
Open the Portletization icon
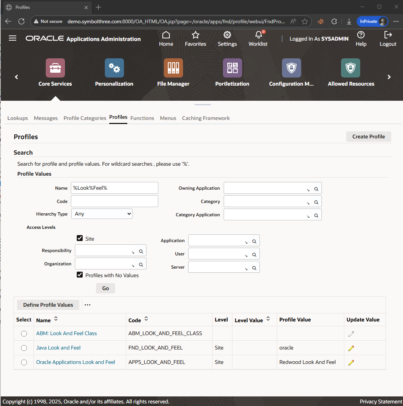point(232,68)
